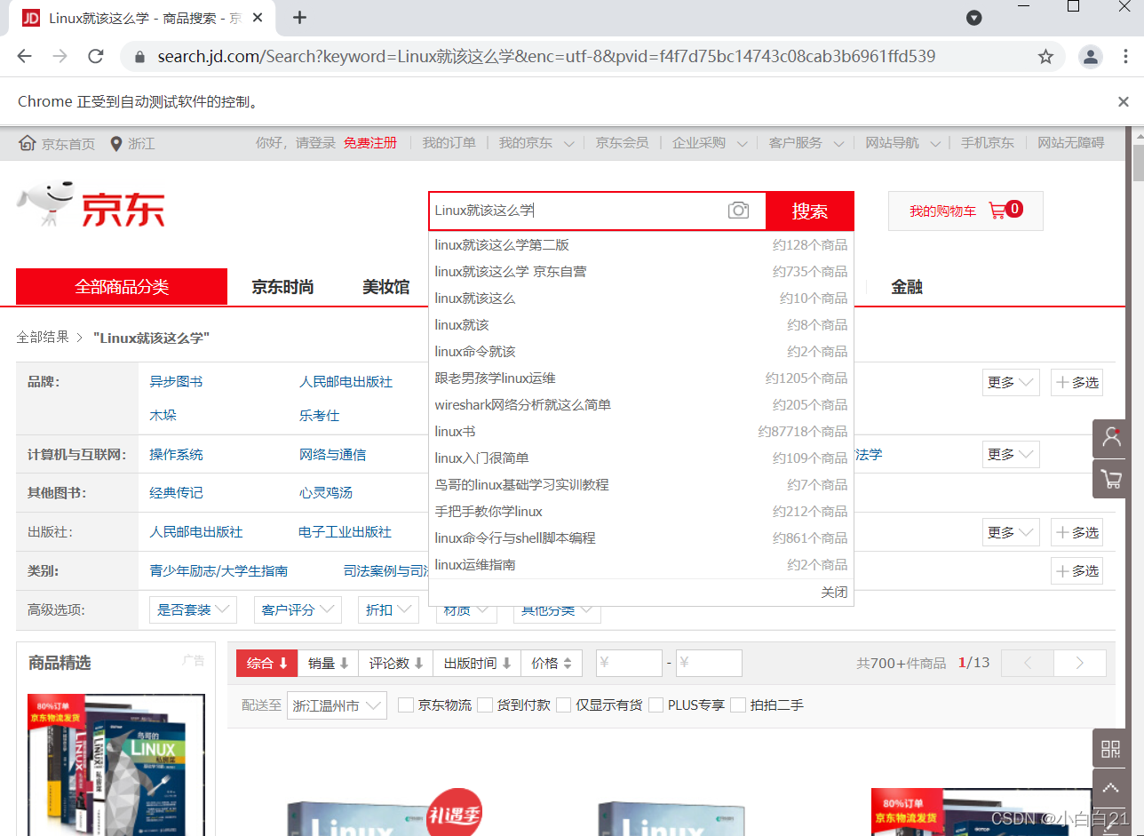
Task: Click 免费注册 link
Action: click(370, 143)
